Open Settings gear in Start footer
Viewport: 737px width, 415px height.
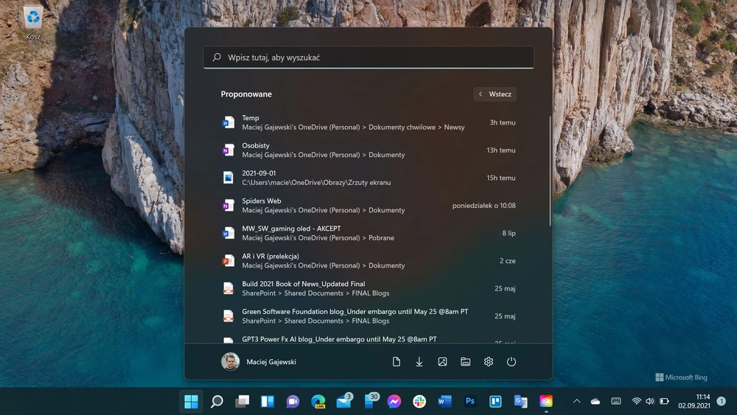tap(489, 361)
